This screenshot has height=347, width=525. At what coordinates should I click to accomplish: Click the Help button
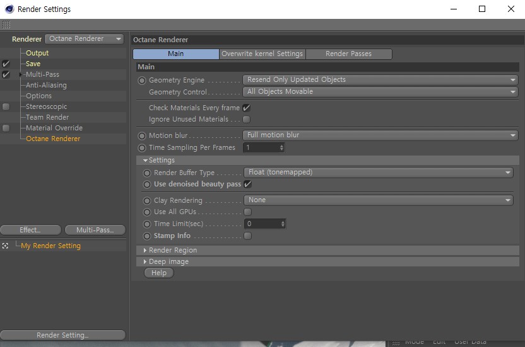tap(159, 273)
